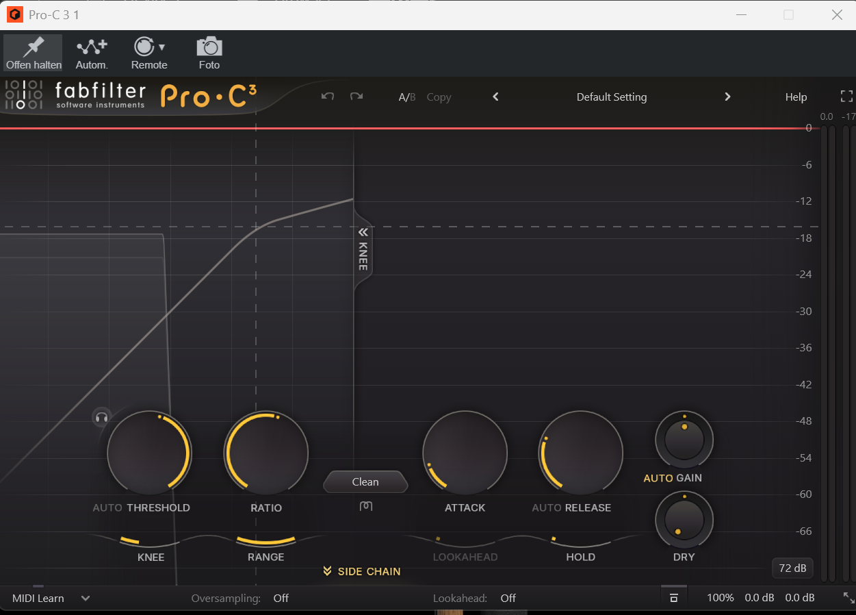
Task: Click the THRESHOLD label text
Action: point(158,508)
